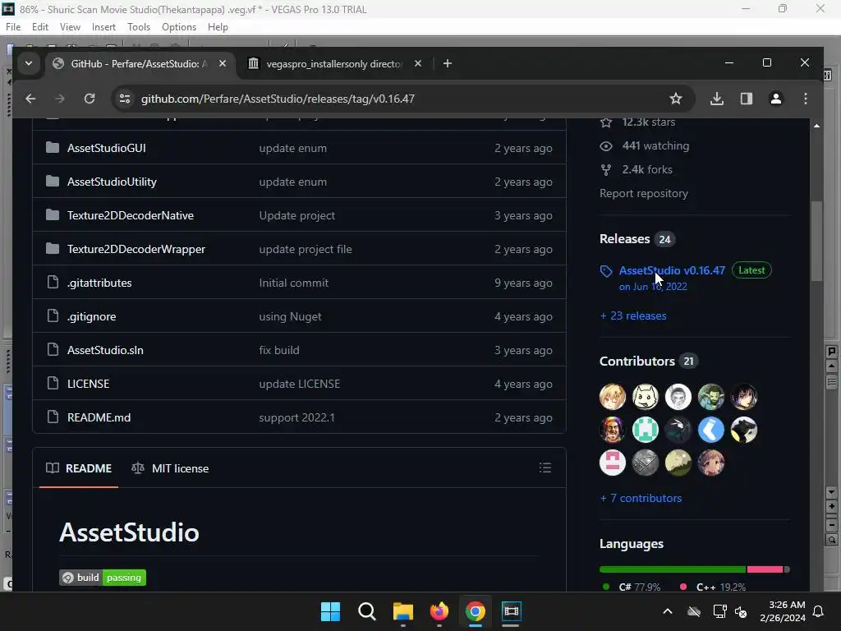
Task: Click the green C# language bar segment
Action: (x=673, y=569)
